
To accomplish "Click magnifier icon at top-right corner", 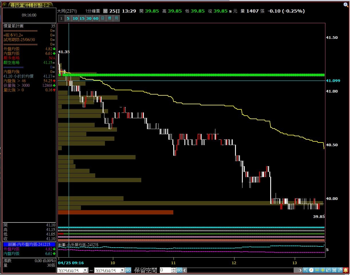I will tap(346, 5).
